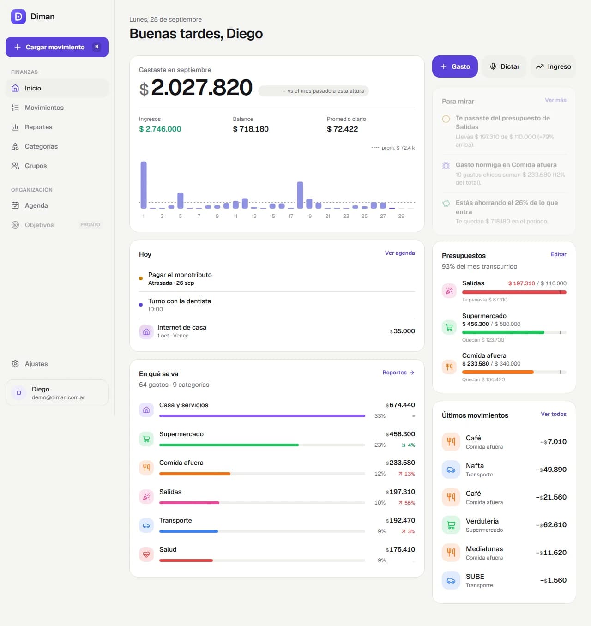591x626 pixels.
Task: Click the bar chart icon beside Reportes
Action: (x=15, y=127)
